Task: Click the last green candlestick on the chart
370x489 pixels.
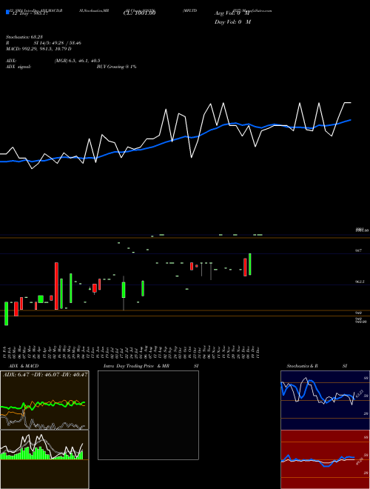Action: (x=250, y=265)
